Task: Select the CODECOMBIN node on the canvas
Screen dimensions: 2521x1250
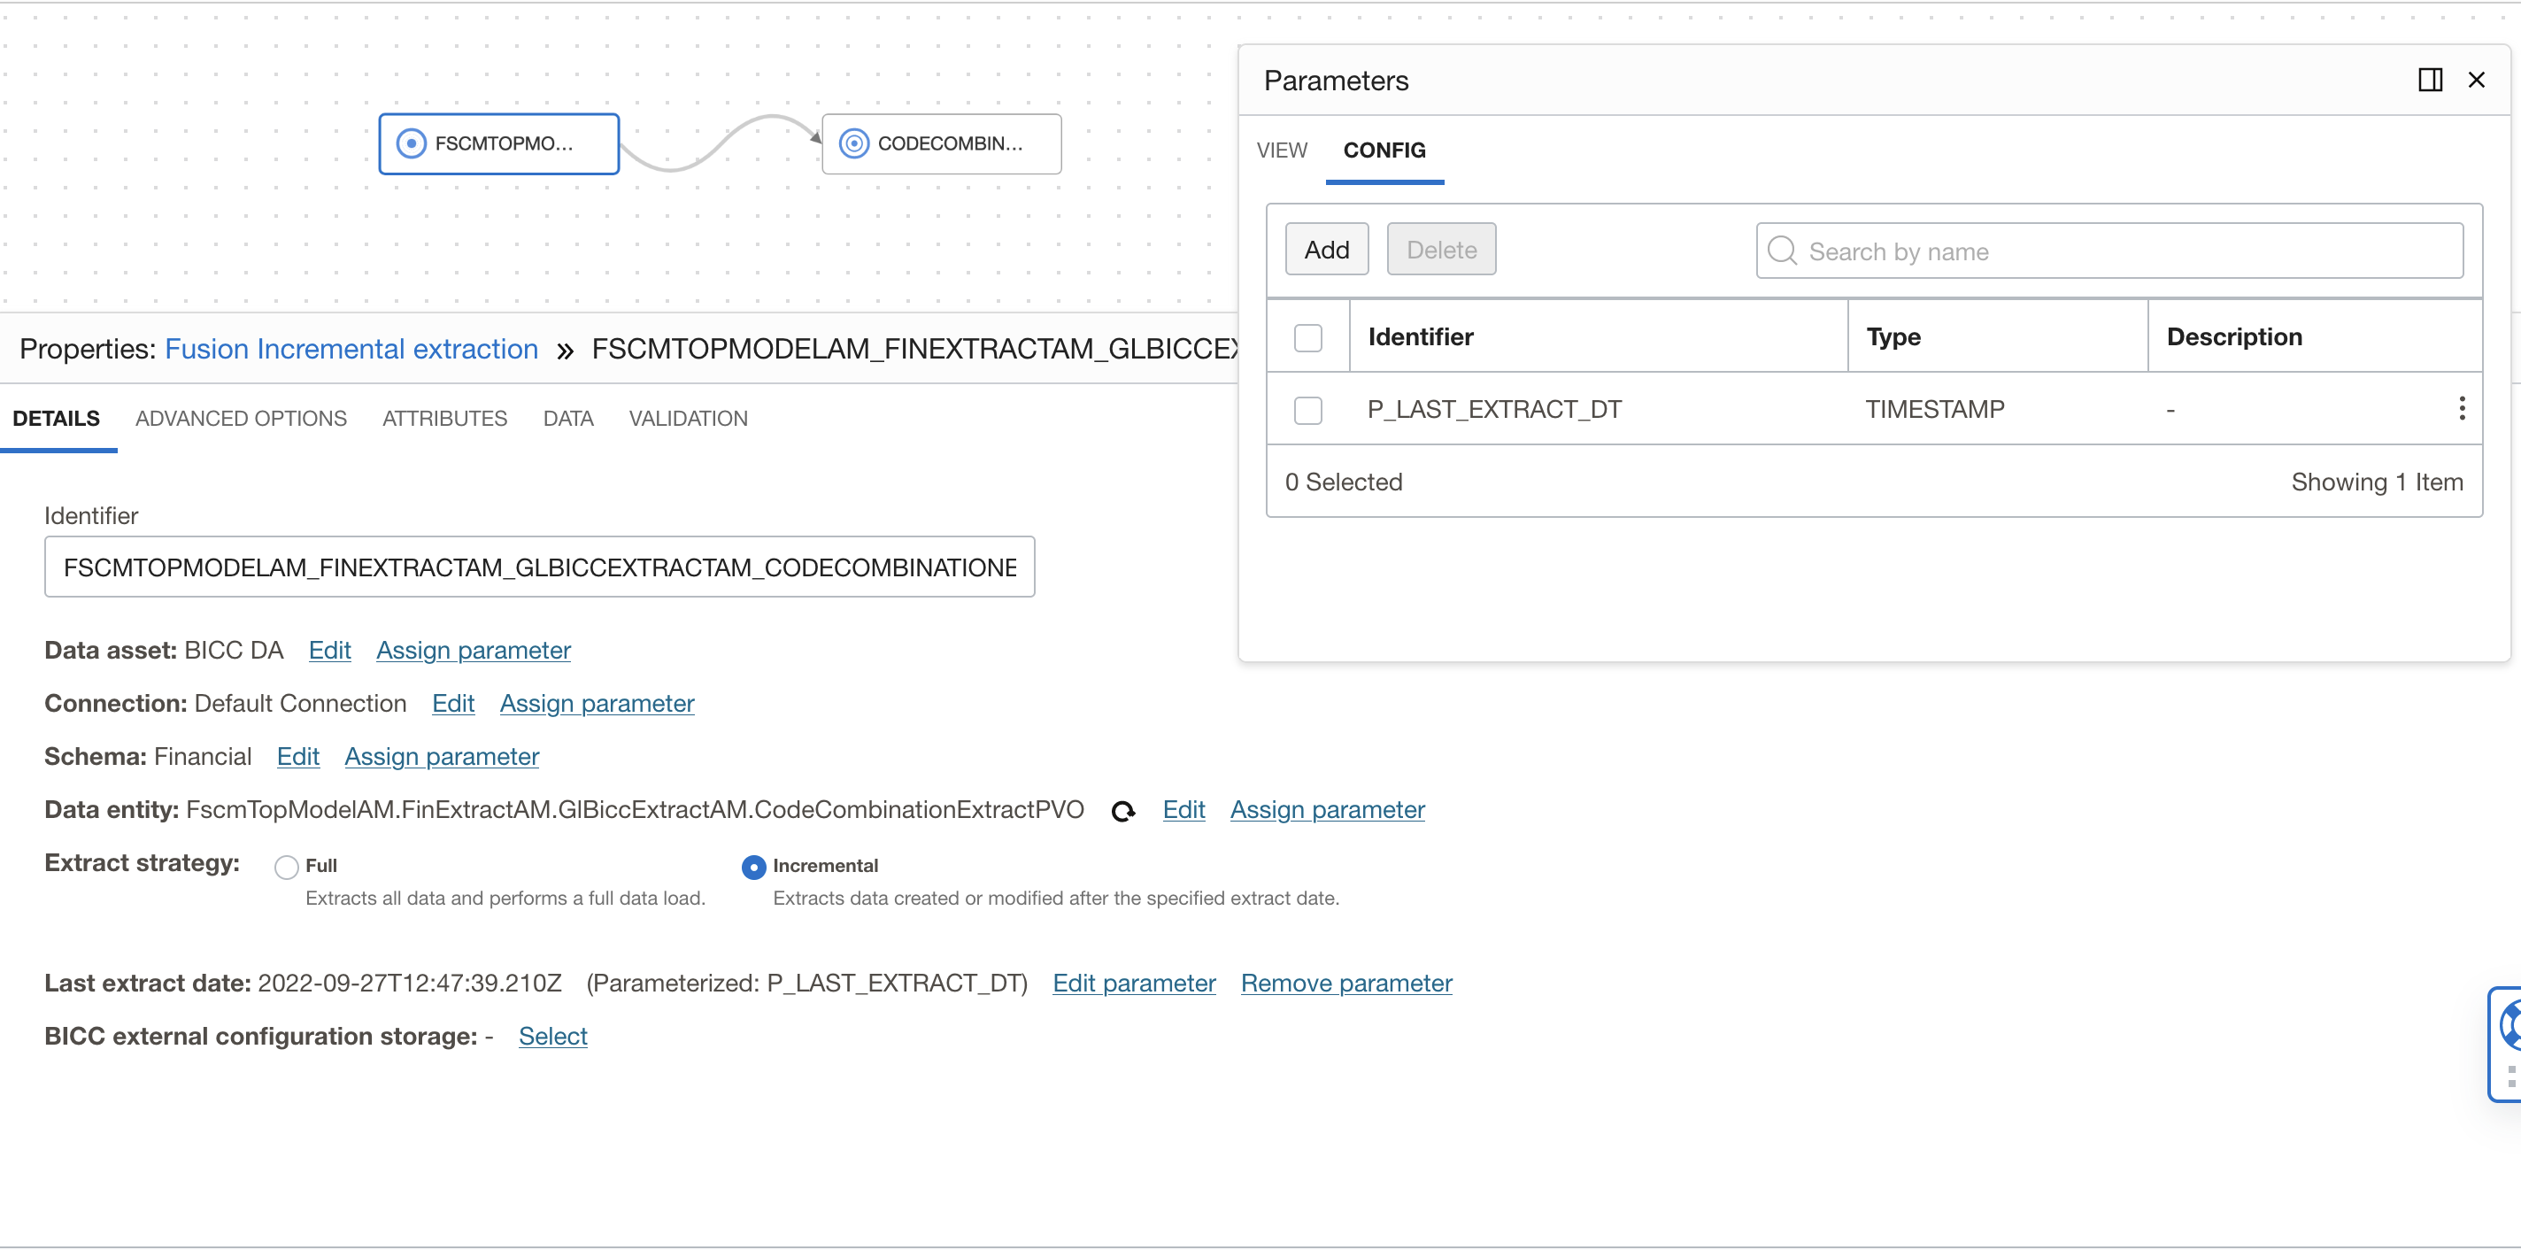Action: [x=940, y=143]
